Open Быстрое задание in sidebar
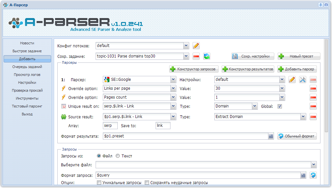 tap(27, 51)
